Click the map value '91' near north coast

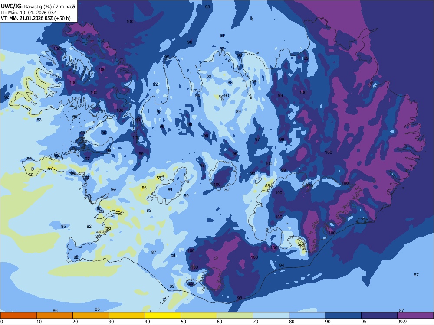coord(222,36)
